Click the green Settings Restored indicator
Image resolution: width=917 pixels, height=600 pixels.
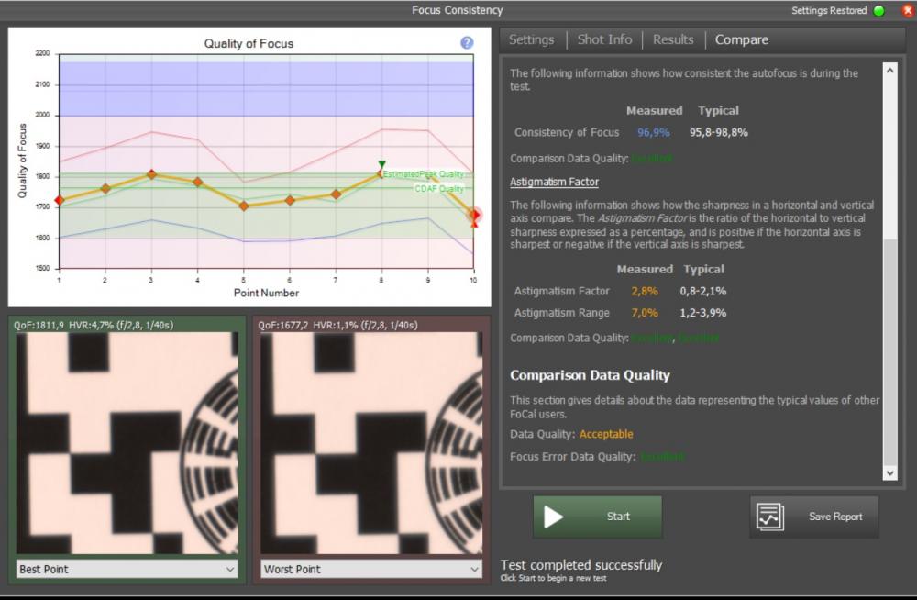click(x=878, y=10)
